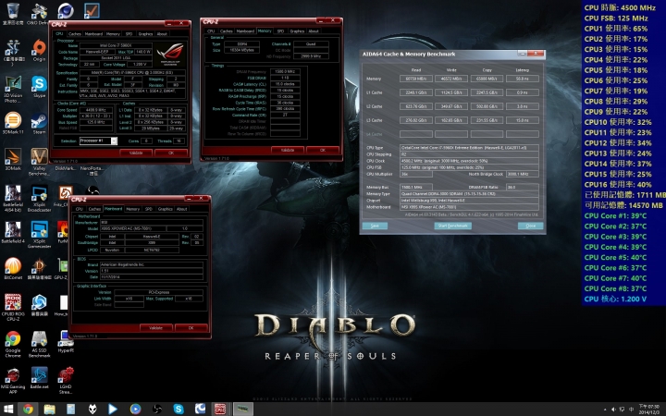Image resolution: width=666 pixels, height=416 pixels.
Task: Open the Processor #1 selection dropdown in CPU-Z
Action: [98, 141]
